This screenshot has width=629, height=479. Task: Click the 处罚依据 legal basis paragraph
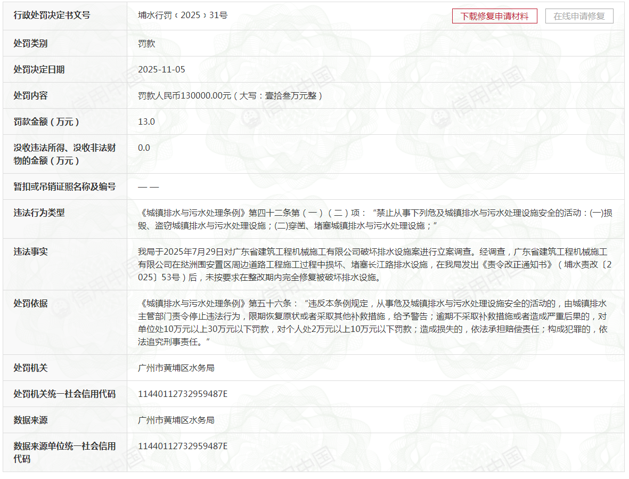[375, 323]
